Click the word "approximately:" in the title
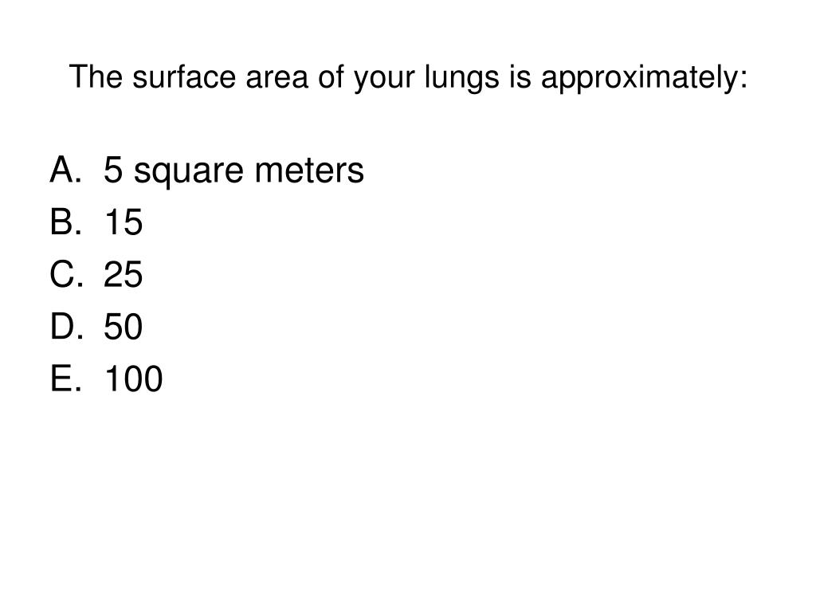Image resolution: width=816 pixels, height=612 pixels. [x=644, y=78]
